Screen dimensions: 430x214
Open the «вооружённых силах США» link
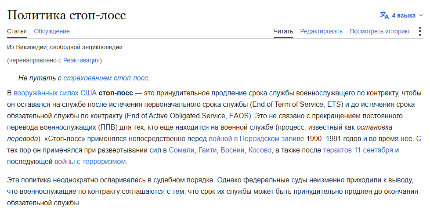(55, 93)
